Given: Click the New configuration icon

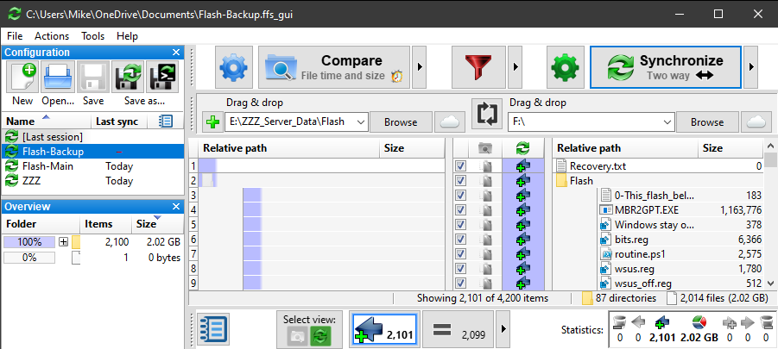Looking at the screenshot, I should click(x=22, y=77).
